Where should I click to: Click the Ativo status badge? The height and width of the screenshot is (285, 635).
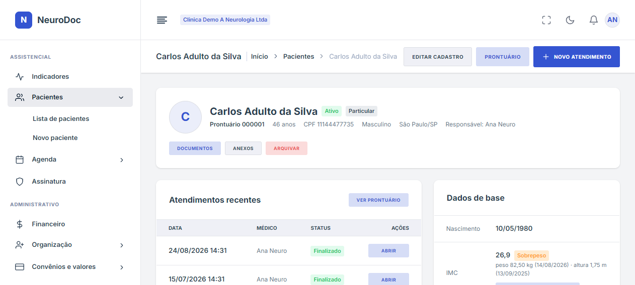(332, 111)
